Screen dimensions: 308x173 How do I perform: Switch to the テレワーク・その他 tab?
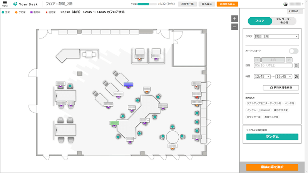click(x=285, y=21)
